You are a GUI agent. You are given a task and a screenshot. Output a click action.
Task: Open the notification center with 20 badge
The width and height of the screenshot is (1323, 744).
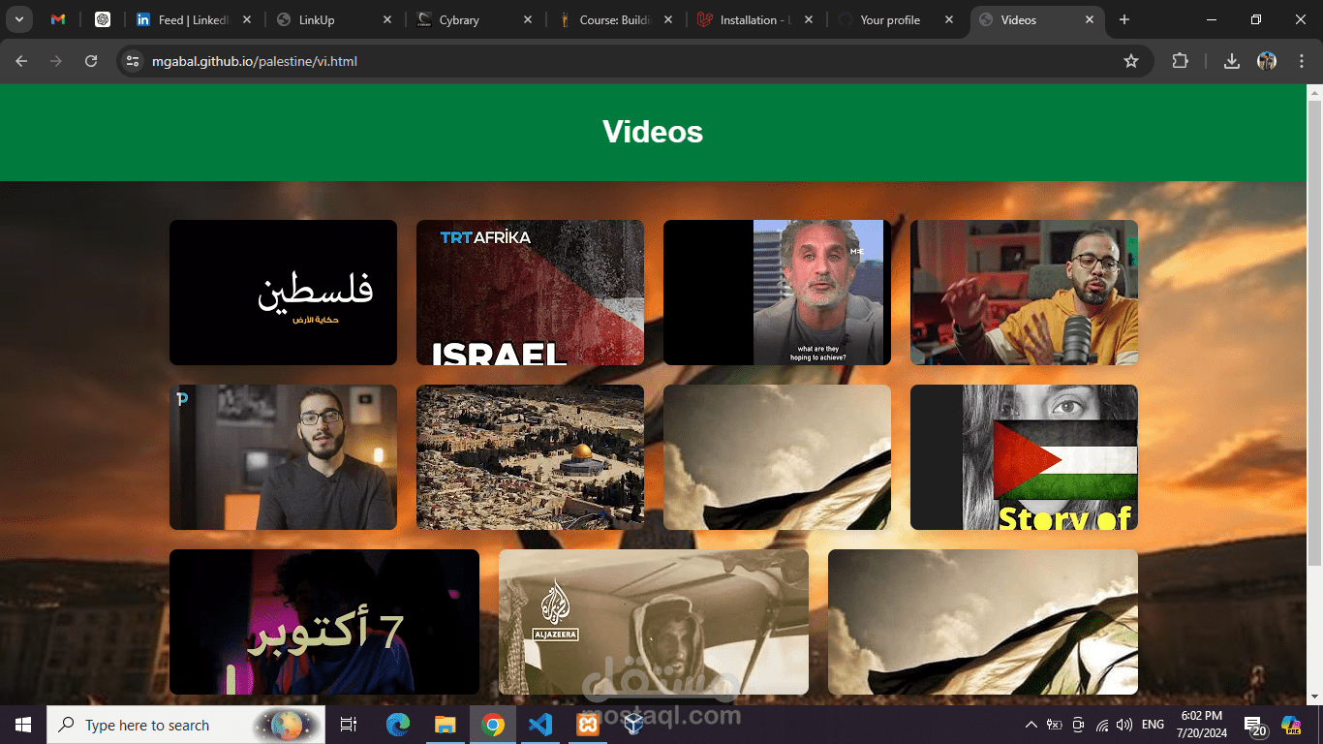click(x=1255, y=726)
